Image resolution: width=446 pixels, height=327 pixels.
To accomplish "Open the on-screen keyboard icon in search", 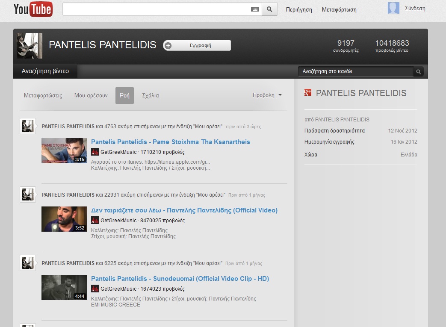I will tap(255, 9).
